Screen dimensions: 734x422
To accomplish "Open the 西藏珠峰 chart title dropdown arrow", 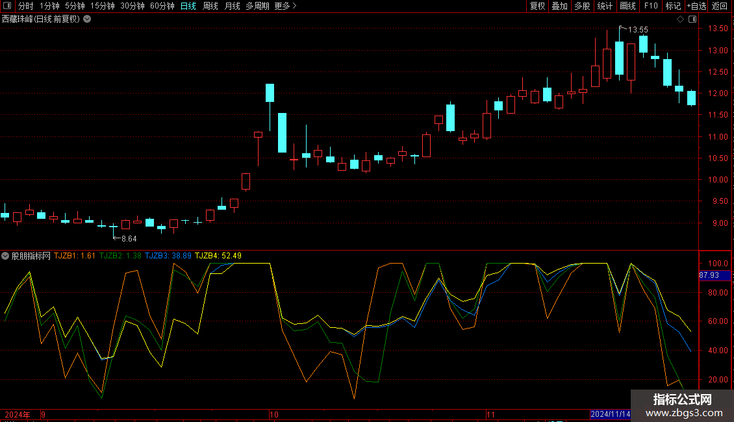I will (x=87, y=19).
